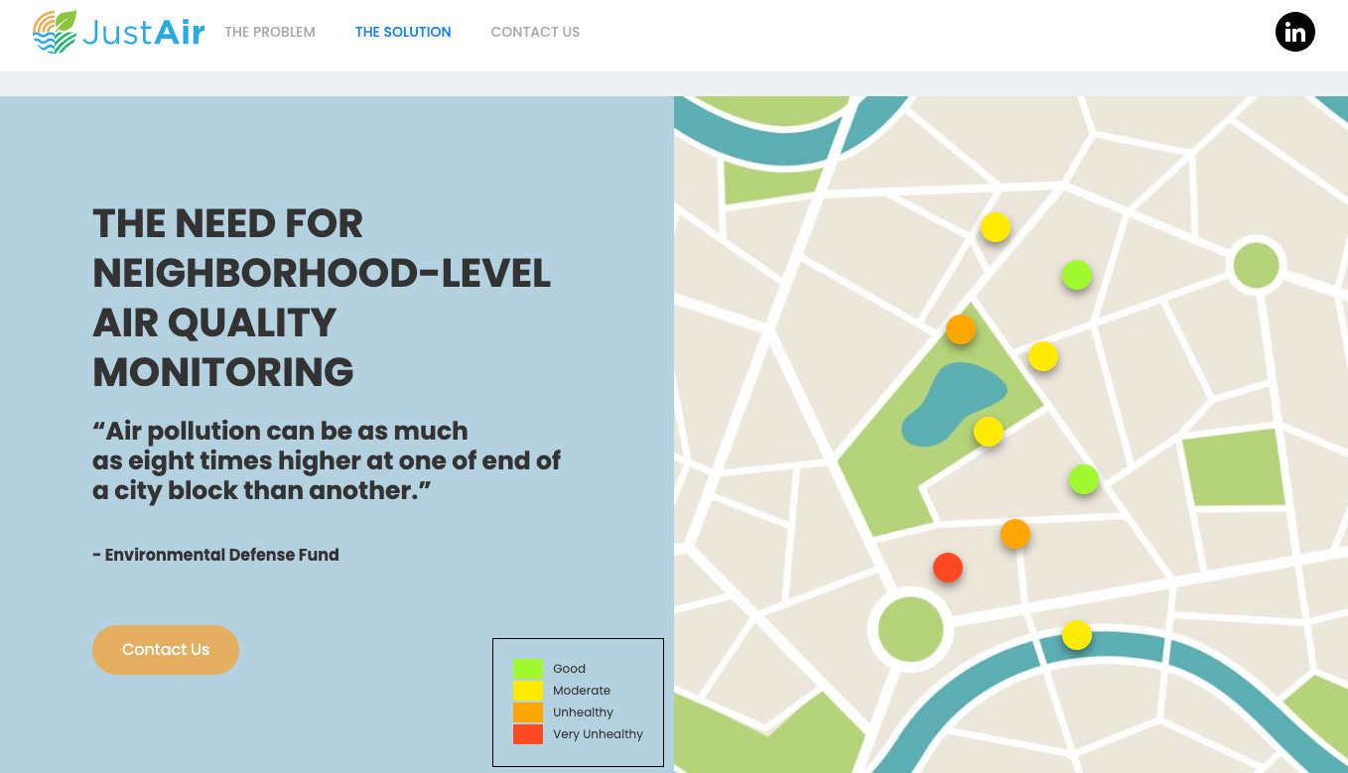Click the 'Environmental Defense Fund' attribution text
The image size is (1348, 773).
coord(216,555)
